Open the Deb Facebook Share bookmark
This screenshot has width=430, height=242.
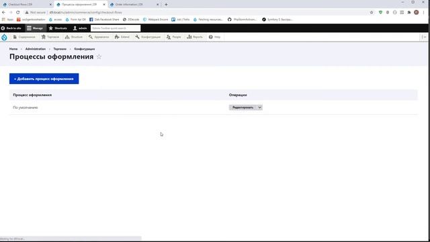[x=104, y=19]
